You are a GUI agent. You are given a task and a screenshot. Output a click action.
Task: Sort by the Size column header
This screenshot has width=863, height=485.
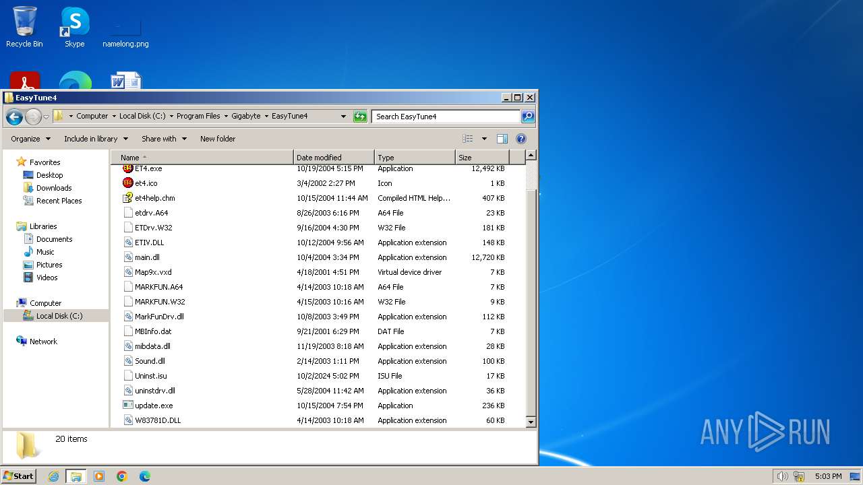pyautogui.click(x=482, y=158)
